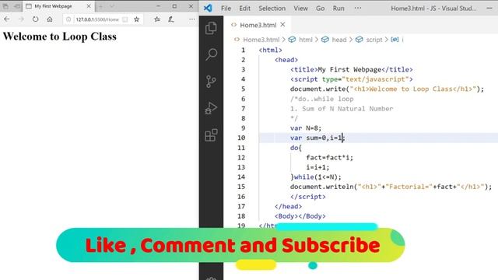Click the 'var N=8;' code line
498x280 pixels.
[306, 128]
